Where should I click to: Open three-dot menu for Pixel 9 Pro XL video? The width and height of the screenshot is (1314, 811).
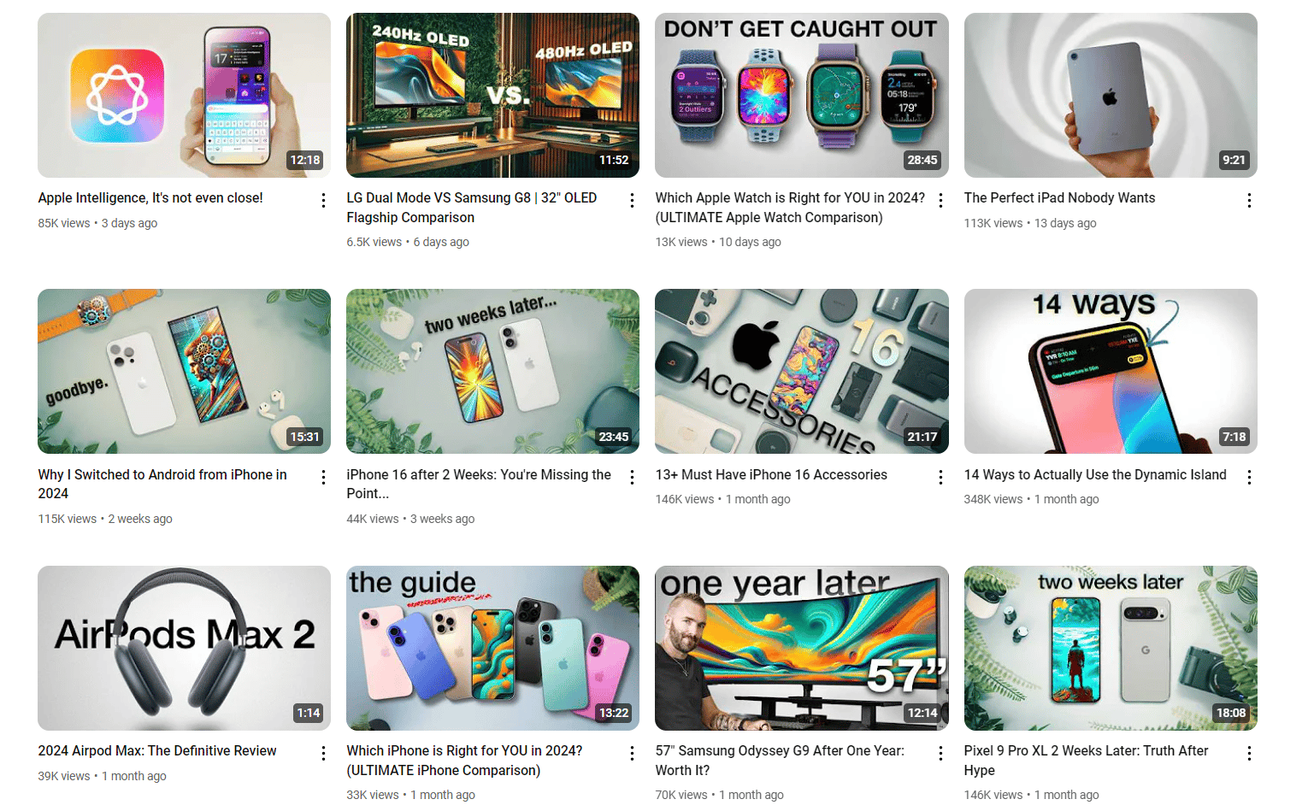point(1249,754)
